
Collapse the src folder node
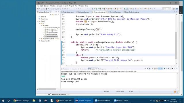40,23
